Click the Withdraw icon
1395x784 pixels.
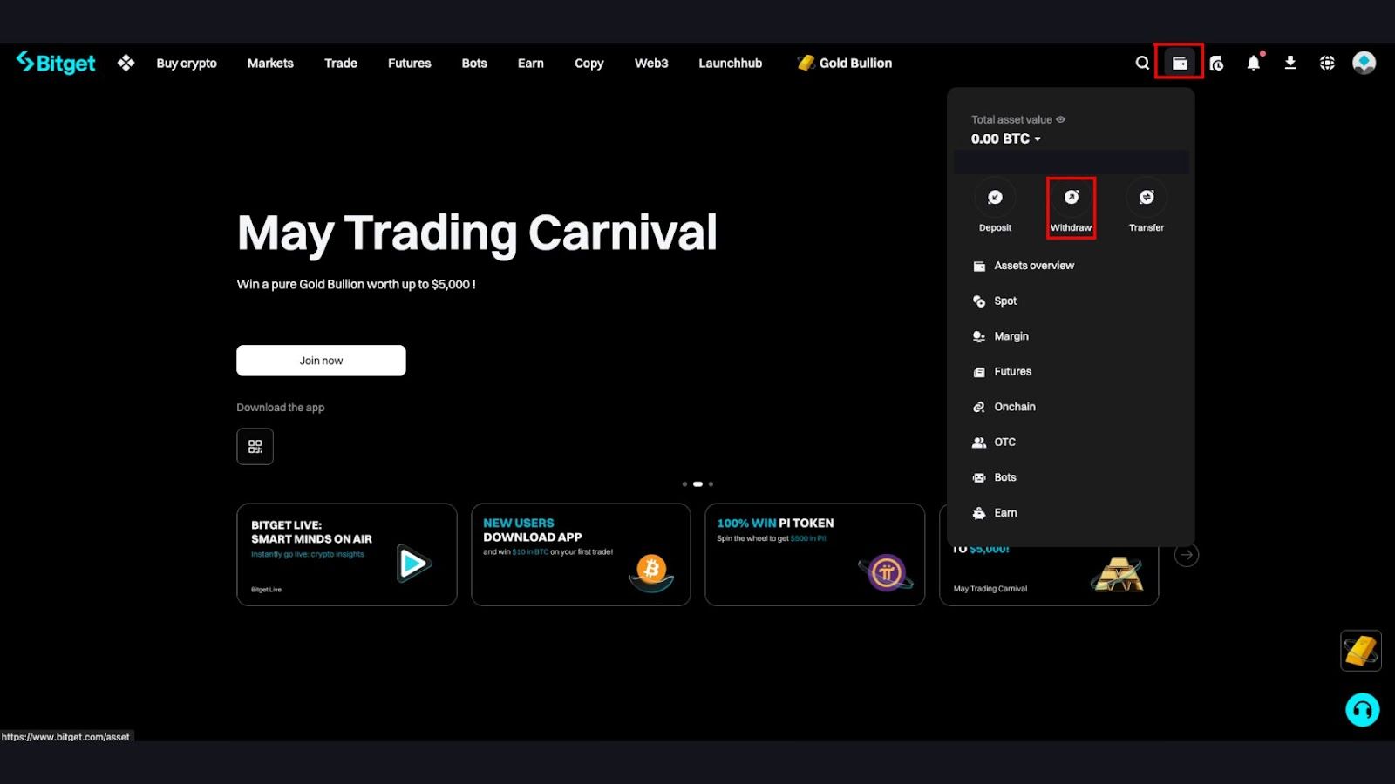[x=1072, y=198]
